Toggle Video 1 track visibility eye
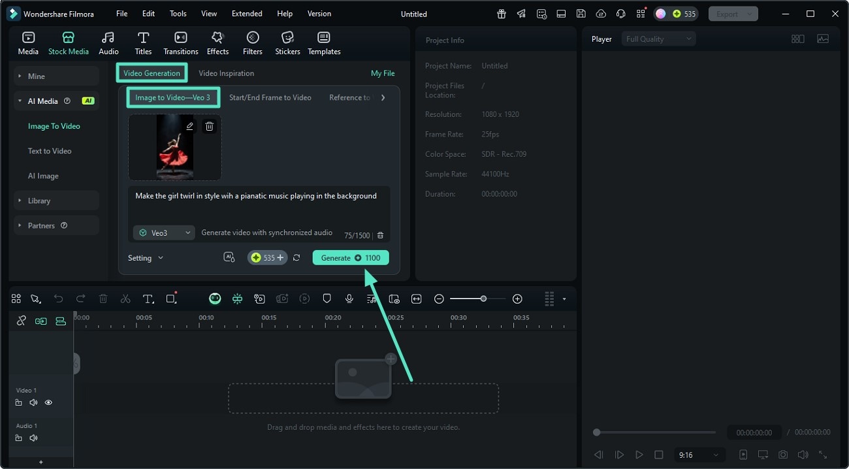Screen dimensions: 849x469 point(48,402)
